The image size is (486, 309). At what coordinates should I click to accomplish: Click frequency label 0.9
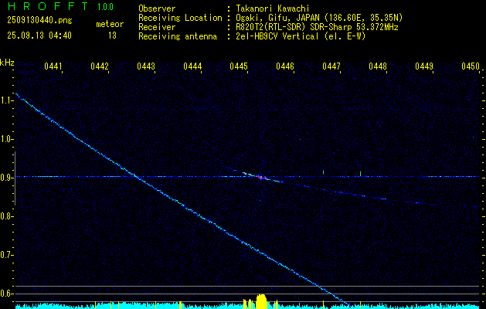point(7,178)
